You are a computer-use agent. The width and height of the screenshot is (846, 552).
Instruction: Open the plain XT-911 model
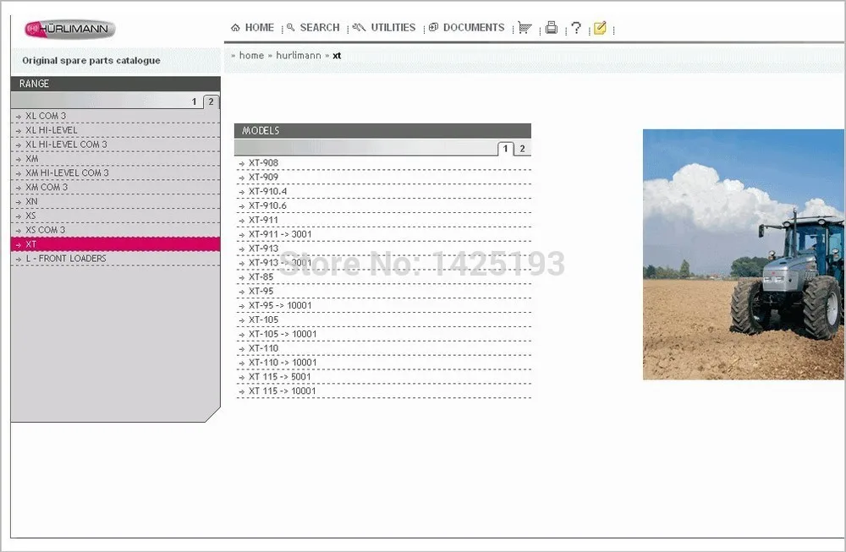(x=383, y=220)
